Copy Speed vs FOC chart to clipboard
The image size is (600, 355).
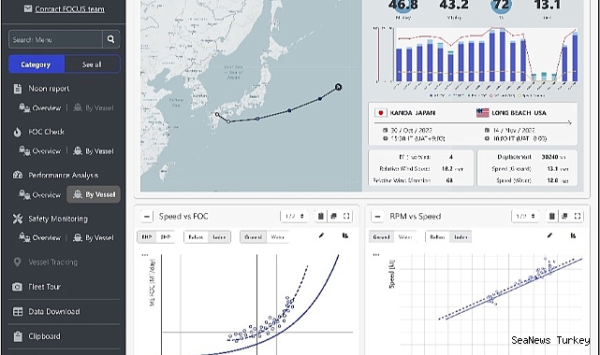(x=321, y=216)
